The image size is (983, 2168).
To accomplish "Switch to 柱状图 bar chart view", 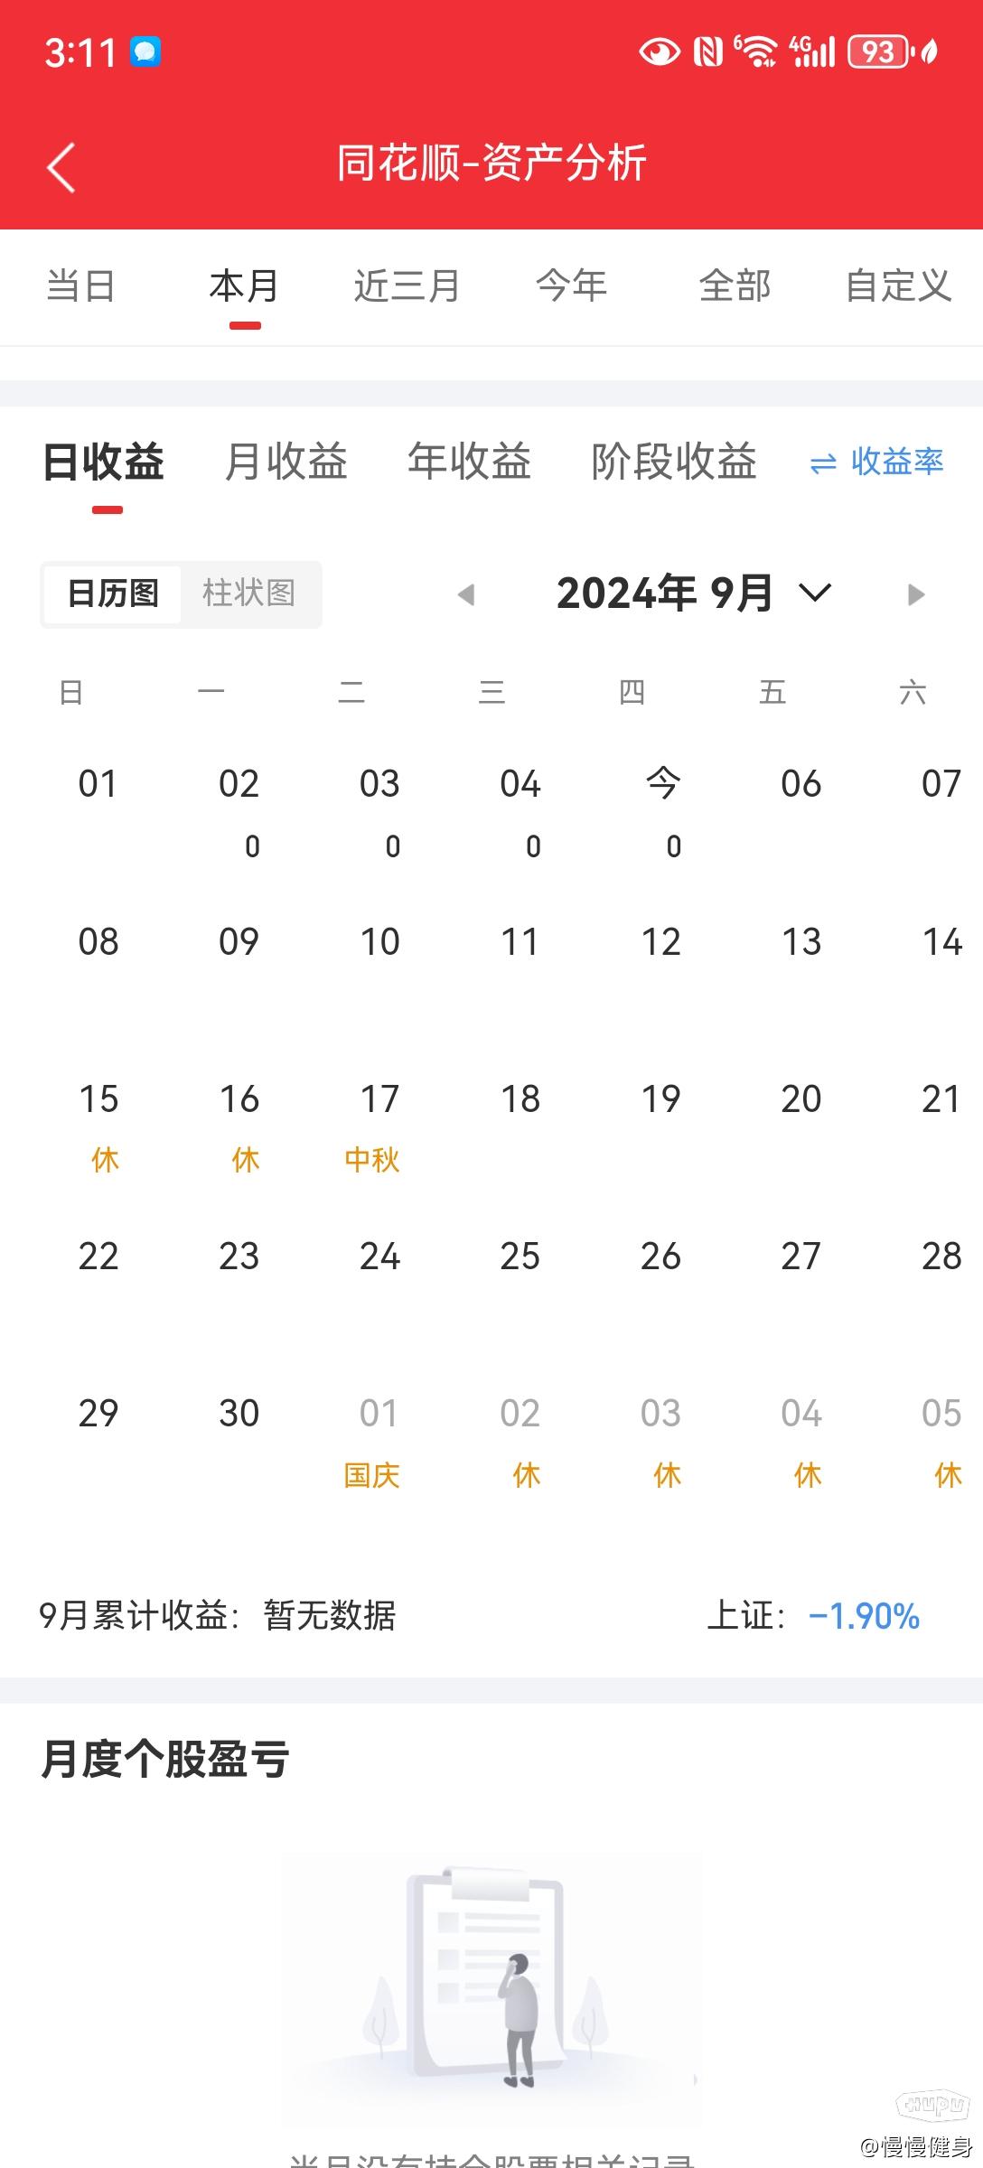I will pyautogui.click(x=248, y=593).
